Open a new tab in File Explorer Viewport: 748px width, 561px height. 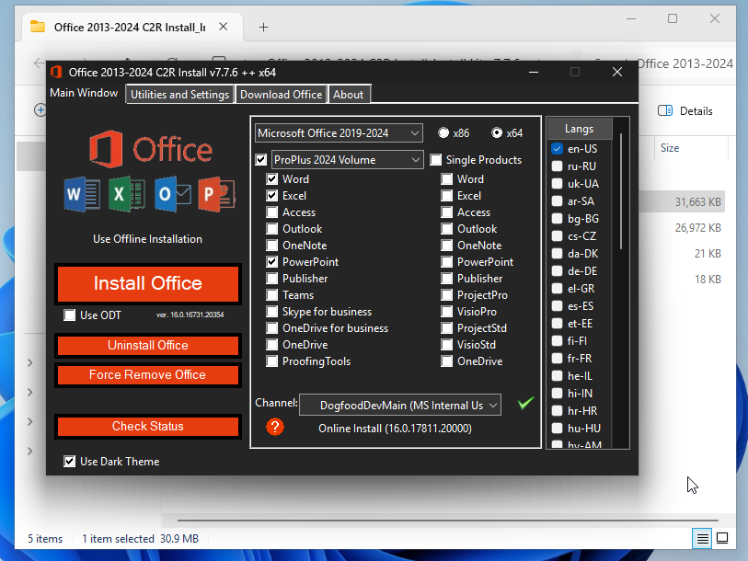[263, 28]
